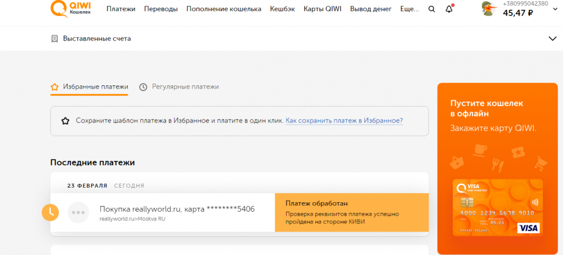
Task: Open payment Покупка reallyworld.ru, карта ********5406
Action: click(x=177, y=209)
